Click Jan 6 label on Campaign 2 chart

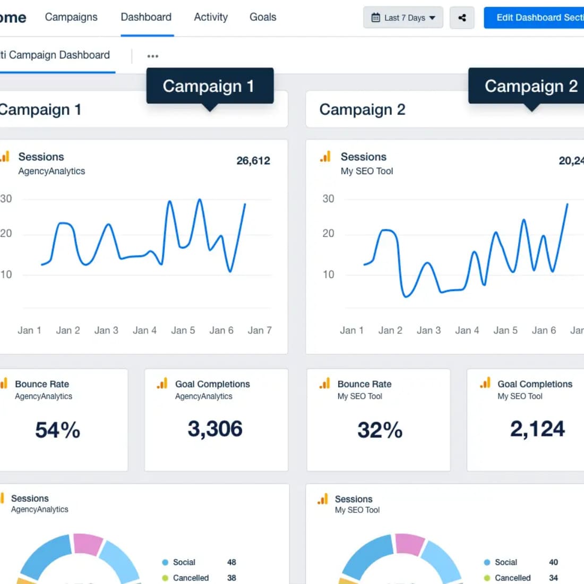pos(544,330)
